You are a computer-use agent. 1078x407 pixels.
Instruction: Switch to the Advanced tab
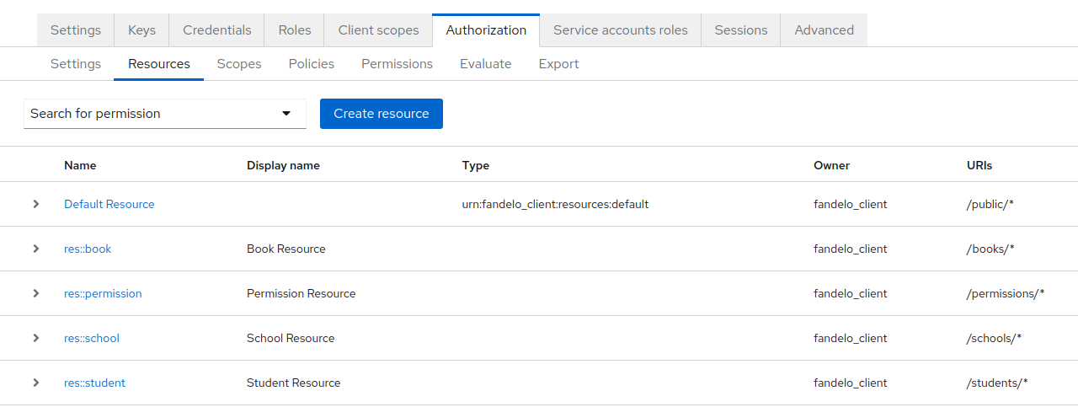(x=824, y=30)
